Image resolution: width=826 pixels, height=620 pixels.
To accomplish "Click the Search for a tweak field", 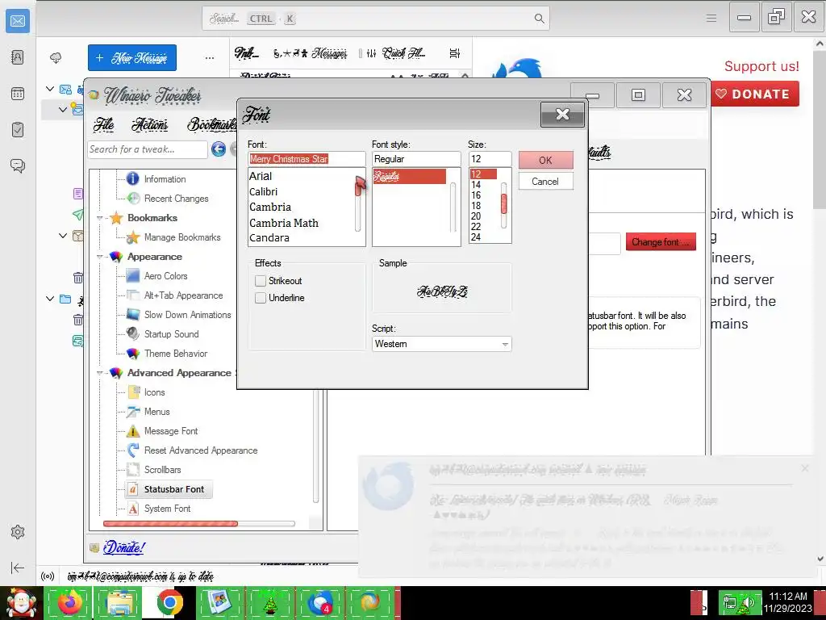I will [x=148, y=149].
